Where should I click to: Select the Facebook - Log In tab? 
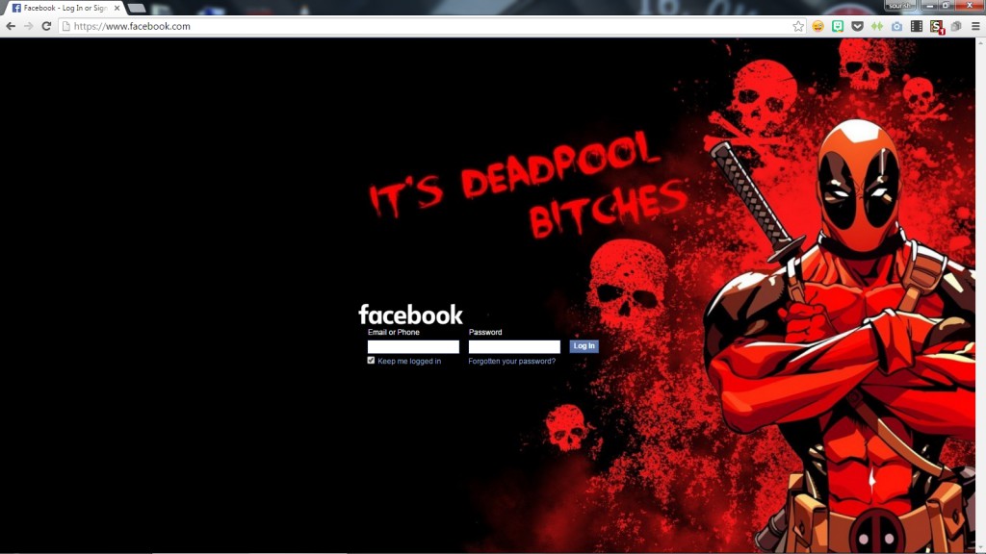click(65, 8)
